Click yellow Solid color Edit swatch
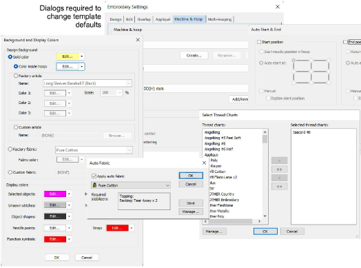This screenshot has width=361, height=268. (x=68, y=56)
